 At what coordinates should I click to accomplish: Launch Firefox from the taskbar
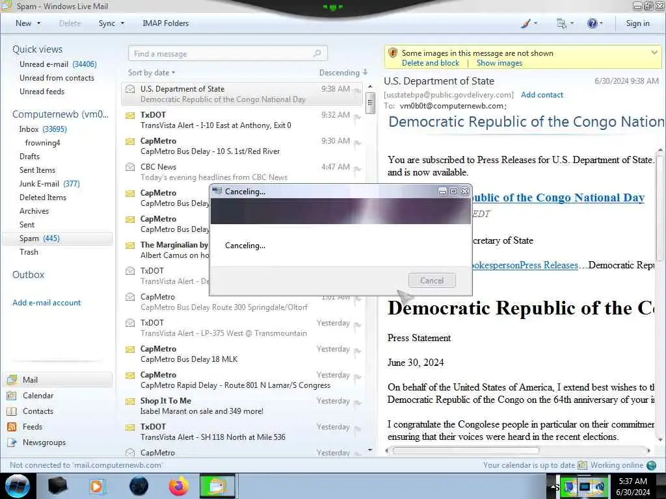[x=178, y=486]
